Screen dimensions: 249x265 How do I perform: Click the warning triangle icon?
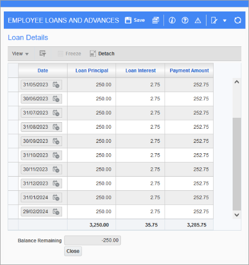pos(198,20)
